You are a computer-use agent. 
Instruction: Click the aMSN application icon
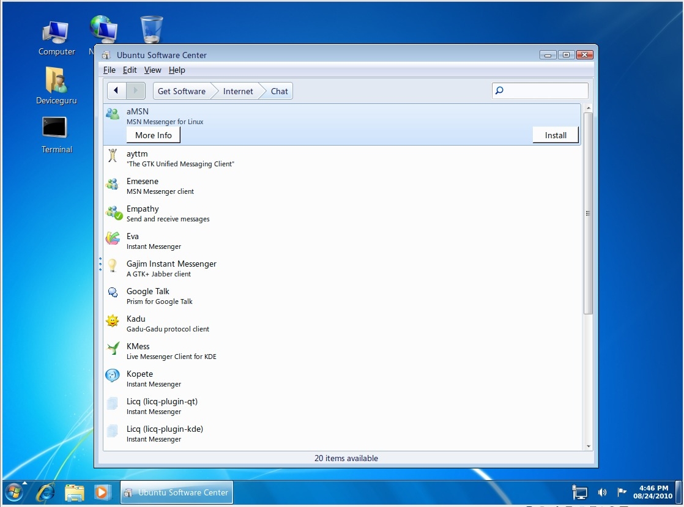click(x=113, y=114)
